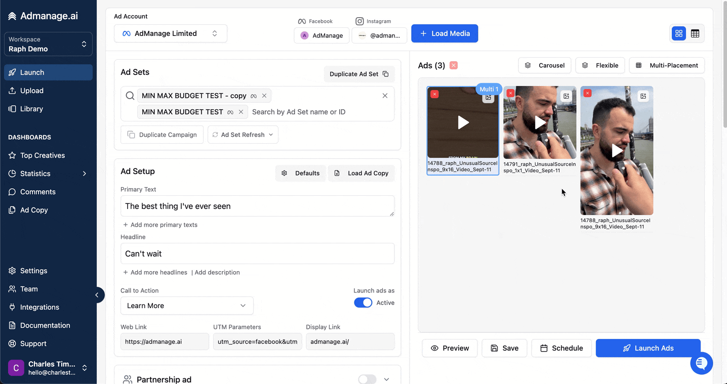This screenshot has height=384, width=727.
Task: Switch to grid view
Action: pos(679,33)
